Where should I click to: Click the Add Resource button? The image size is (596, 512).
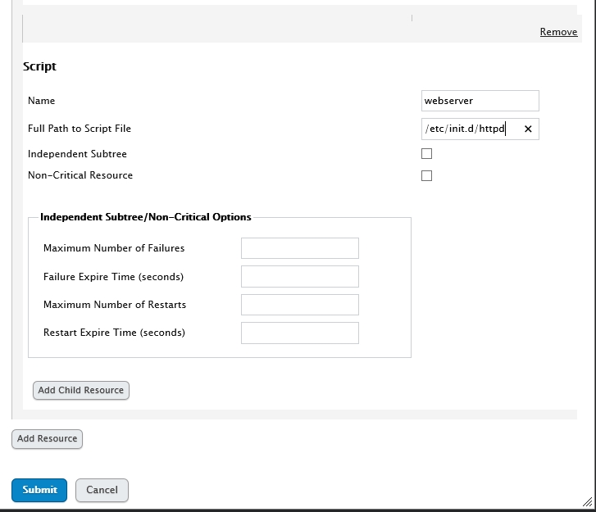point(47,438)
